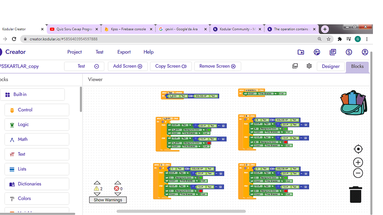Zoom in on the blocks workspace

pyautogui.click(x=358, y=162)
